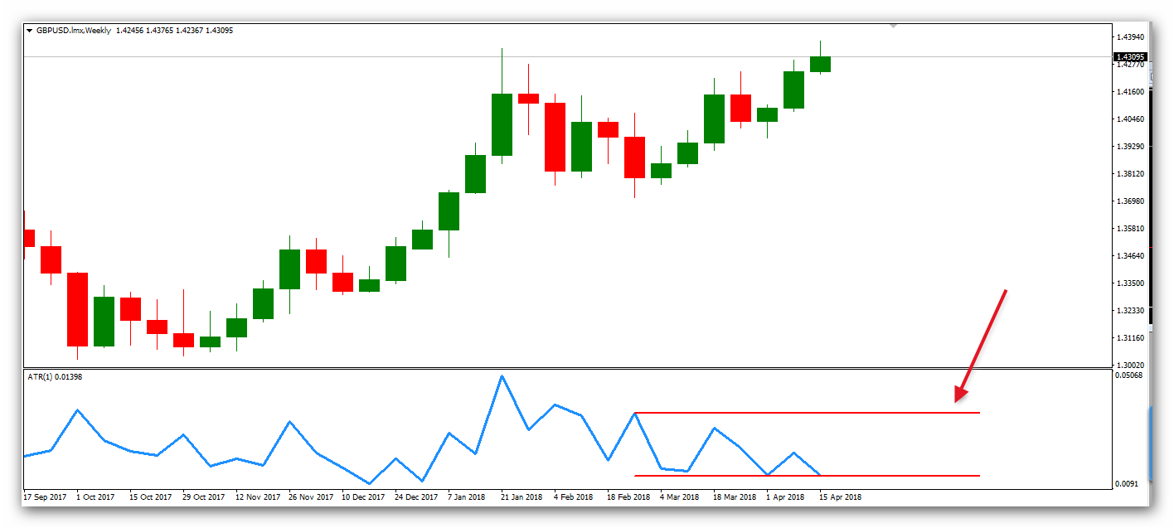The image size is (1174, 528).
Task: Click the latest green candle at 15 Apr 2018
Action: pos(820,64)
